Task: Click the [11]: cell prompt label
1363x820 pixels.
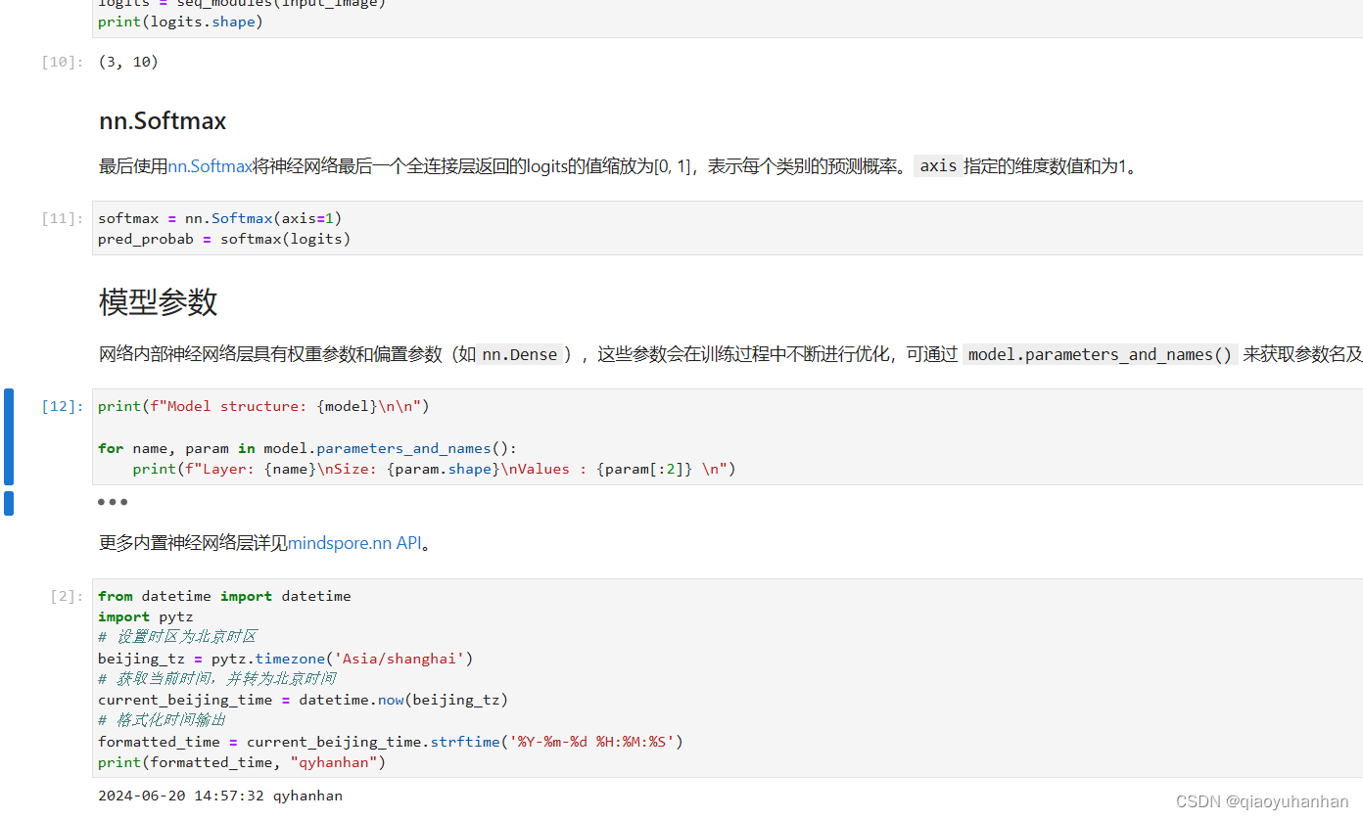Action: [63, 218]
